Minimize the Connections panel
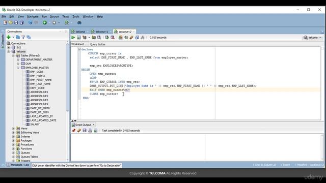This screenshot has height=183, width=326. tap(66, 32)
